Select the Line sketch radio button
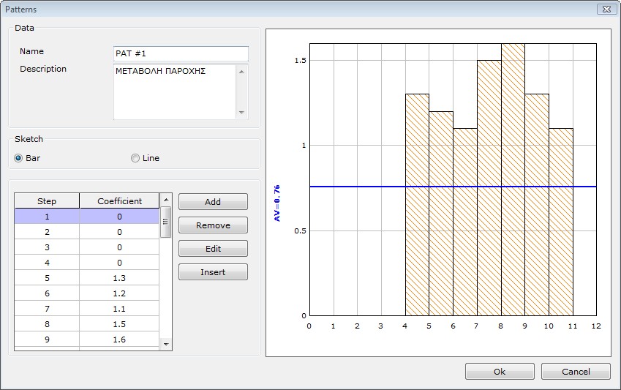This screenshot has height=390, width=621. click(135, 158)
